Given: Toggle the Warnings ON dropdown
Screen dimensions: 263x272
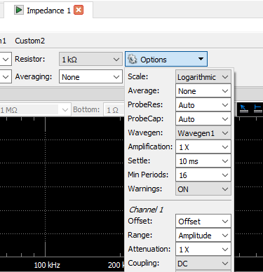Looking at the screenshot, I should (203, 189).
